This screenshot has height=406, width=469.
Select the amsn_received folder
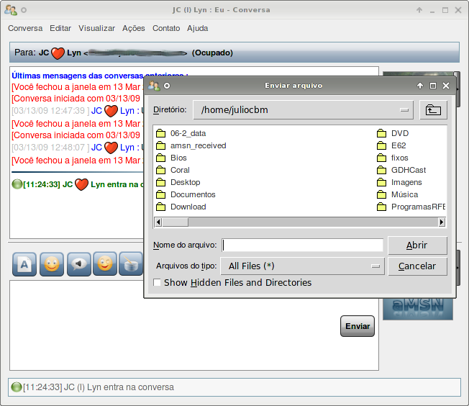(x=191, y=145)
